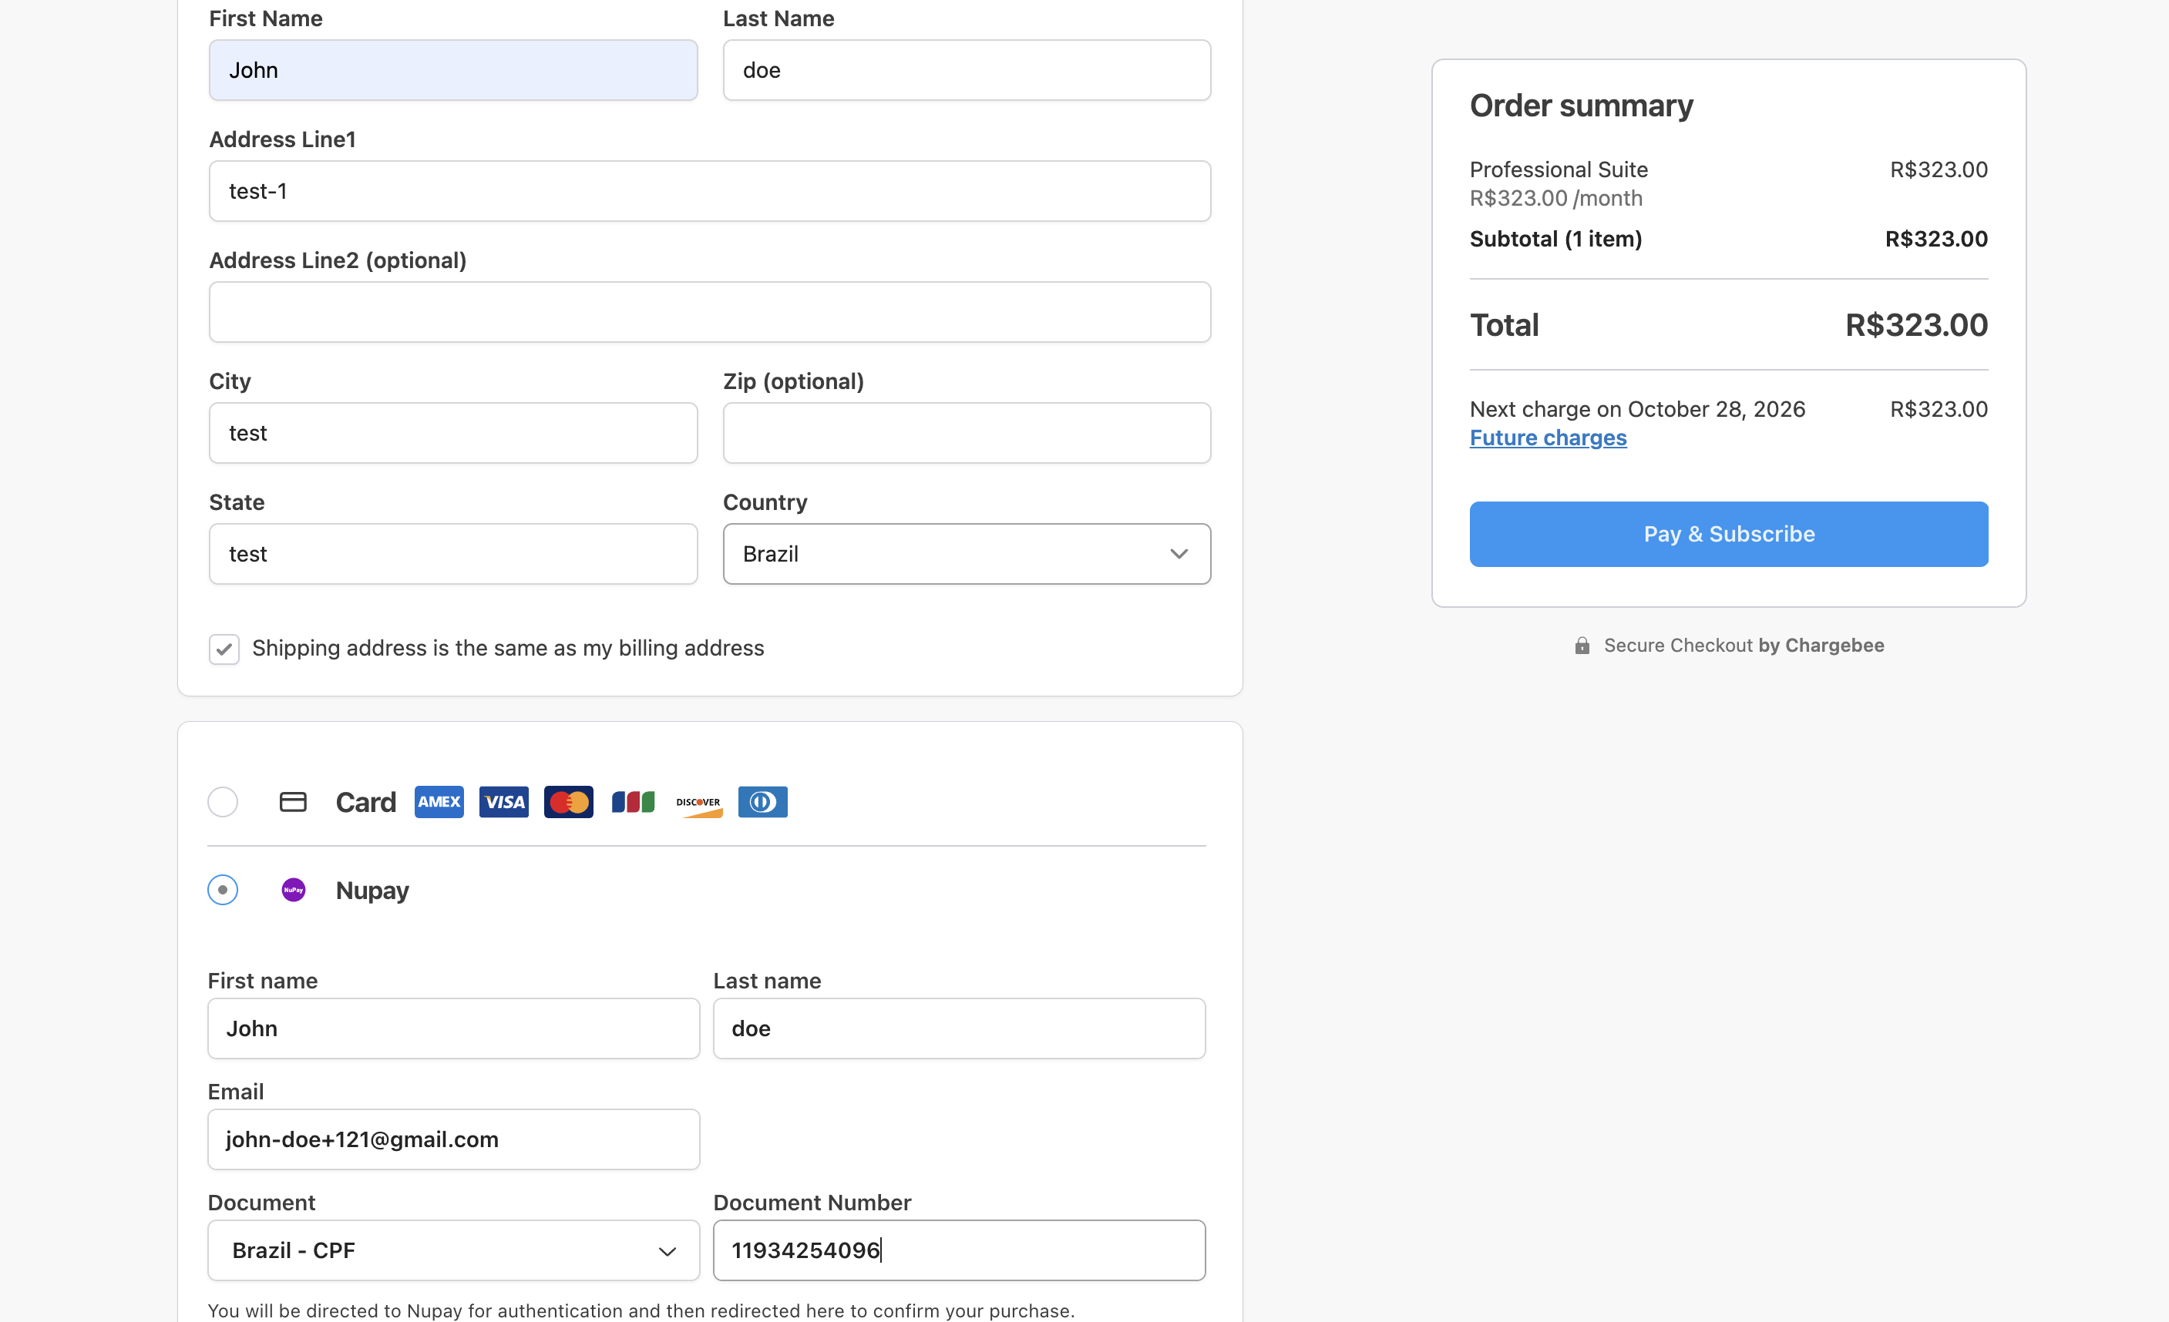The height and width of the screenshot is (1322, 2169).
Task: Click the Pay & Subscribe button
Action: (x=1728, y=534)
